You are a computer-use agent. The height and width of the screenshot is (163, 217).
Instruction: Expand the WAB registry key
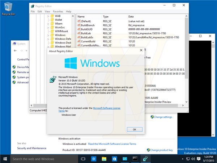pos(48,16)
